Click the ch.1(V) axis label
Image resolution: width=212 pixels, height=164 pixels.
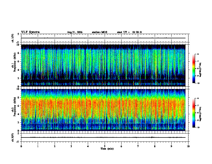click(x=13, y=38)
